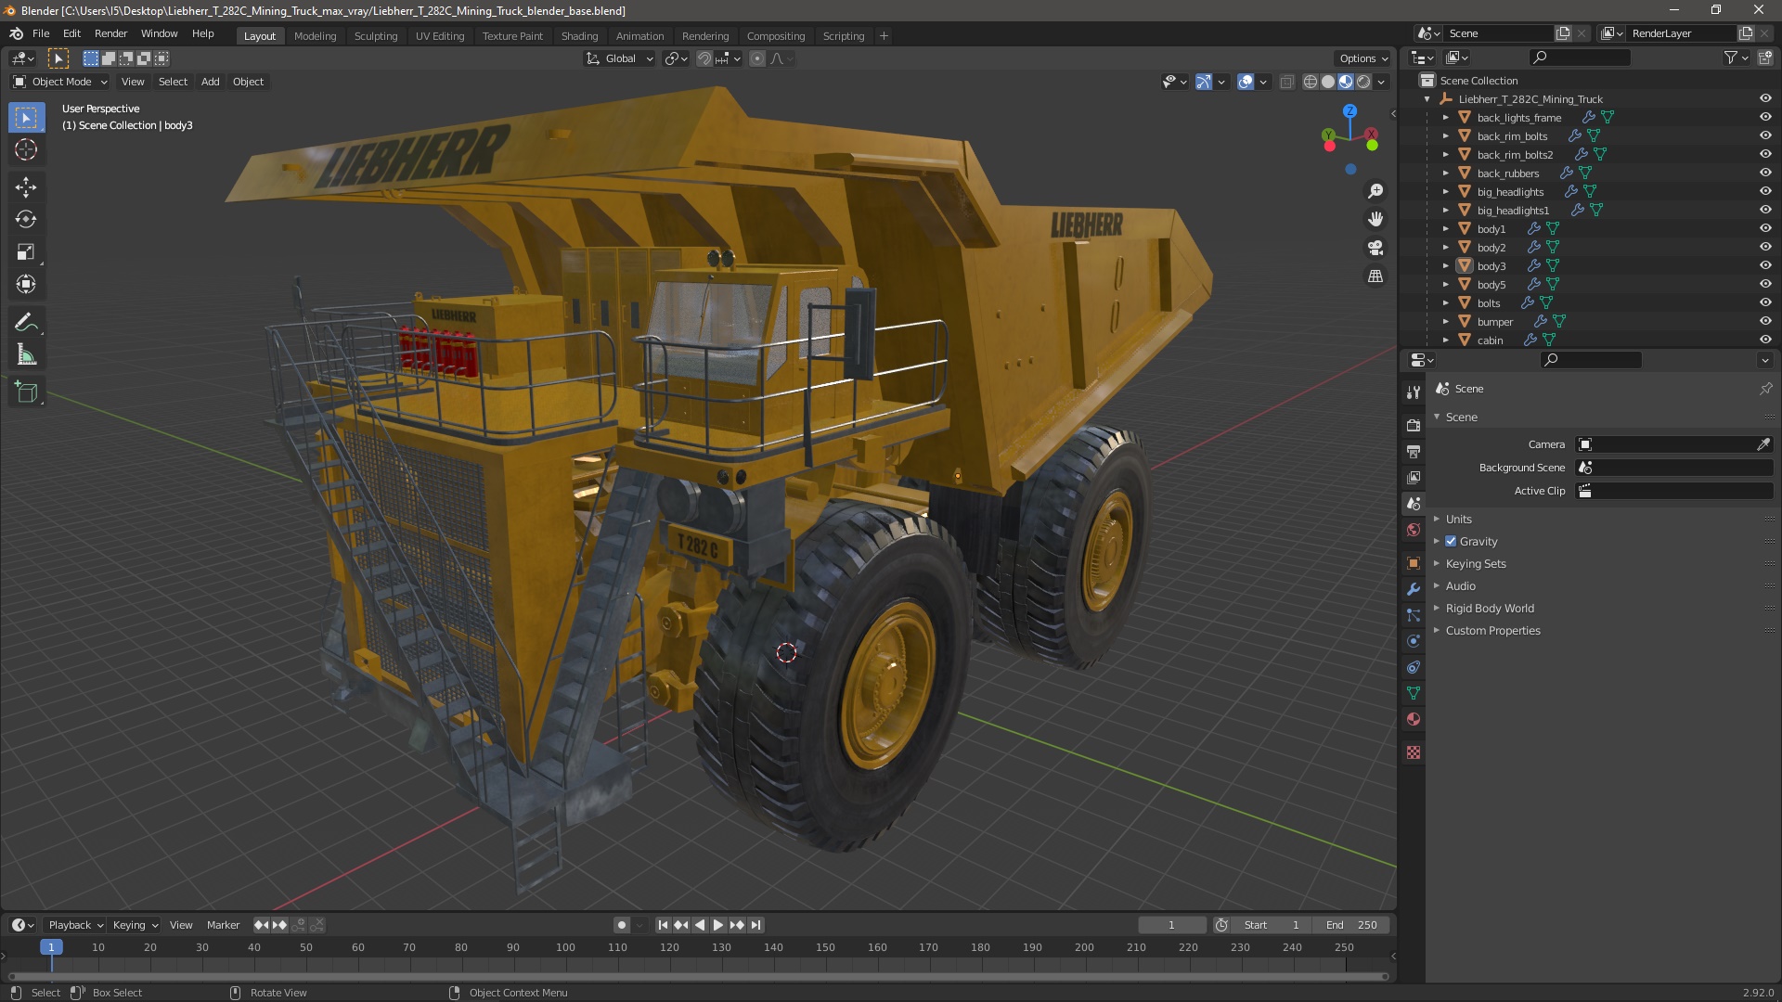Open the Playback popover
The image size is (1782, 1002).
tap(75, 925)
